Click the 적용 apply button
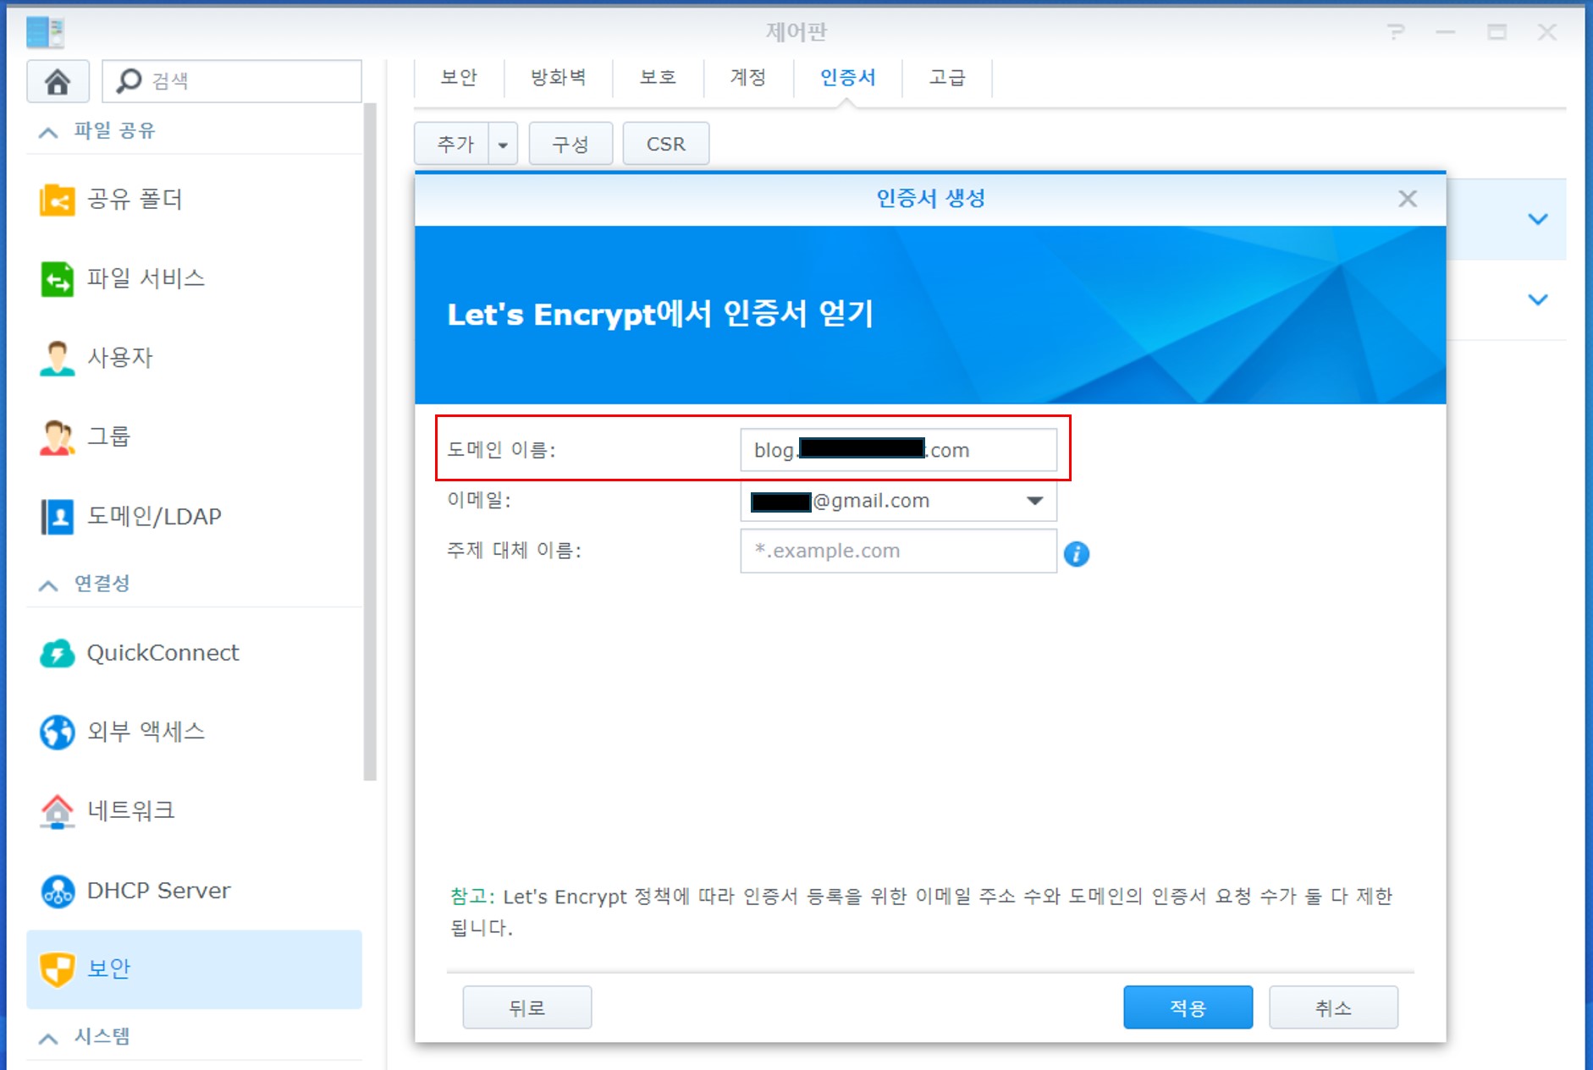The width and height of the screenshot is (1593, 1070). tap(1188, 1007)
